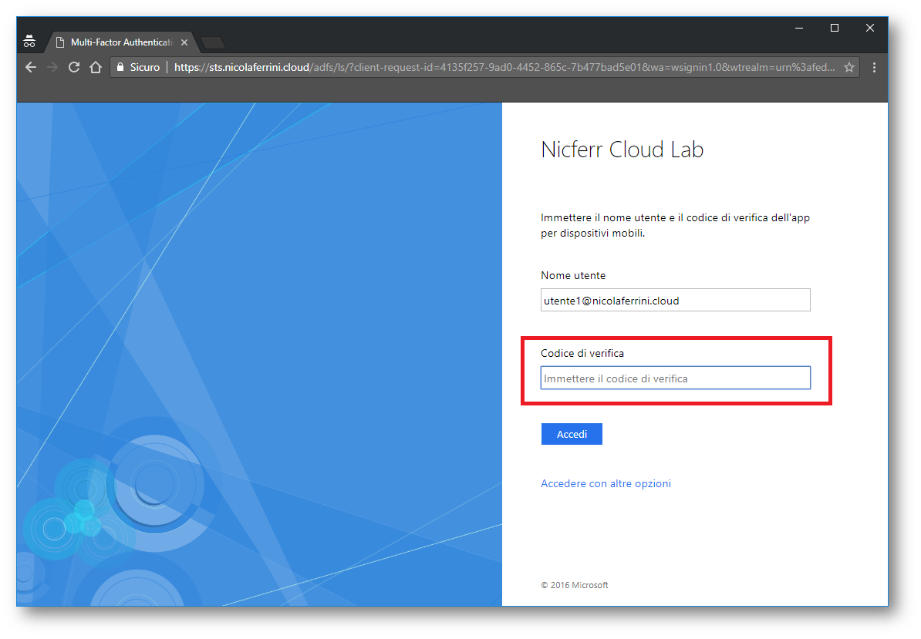Minimize the browser window
Screen dimensions: 921x639
point(798,28)
